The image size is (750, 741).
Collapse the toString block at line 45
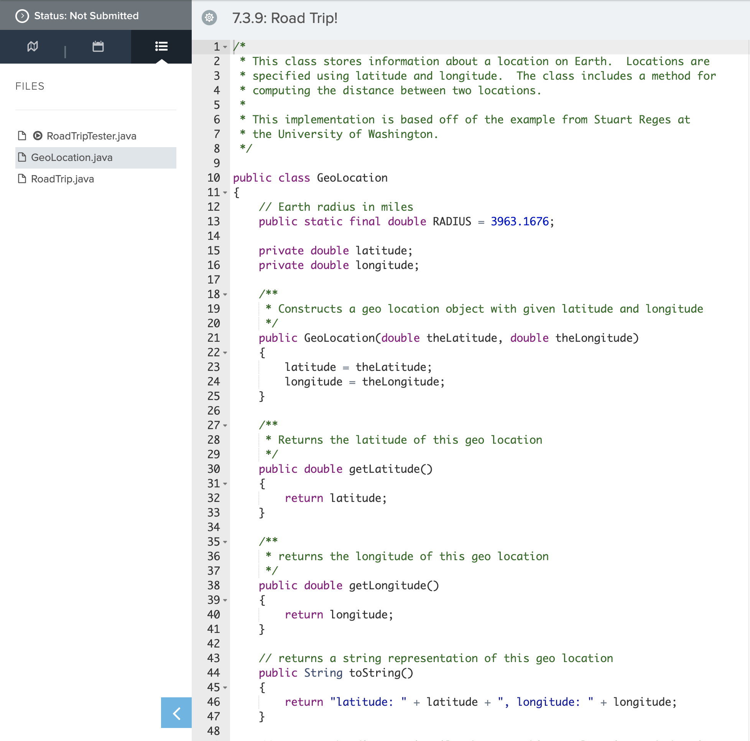click(x=225, y=687)
